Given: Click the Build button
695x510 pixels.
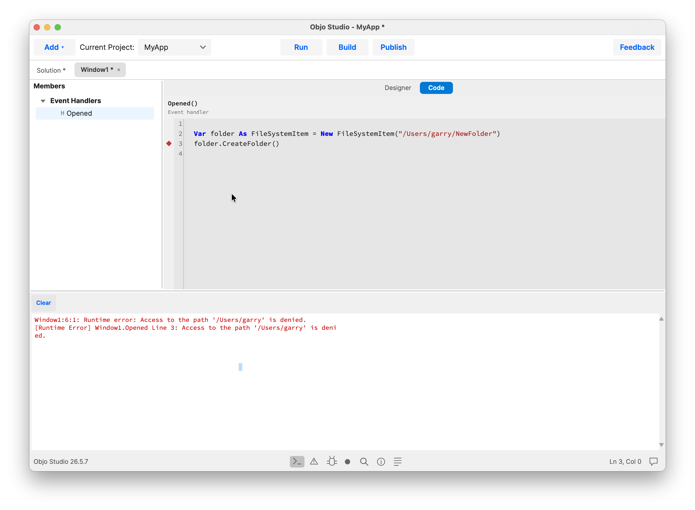Looking at the screenshot, I should coord(347,47).
